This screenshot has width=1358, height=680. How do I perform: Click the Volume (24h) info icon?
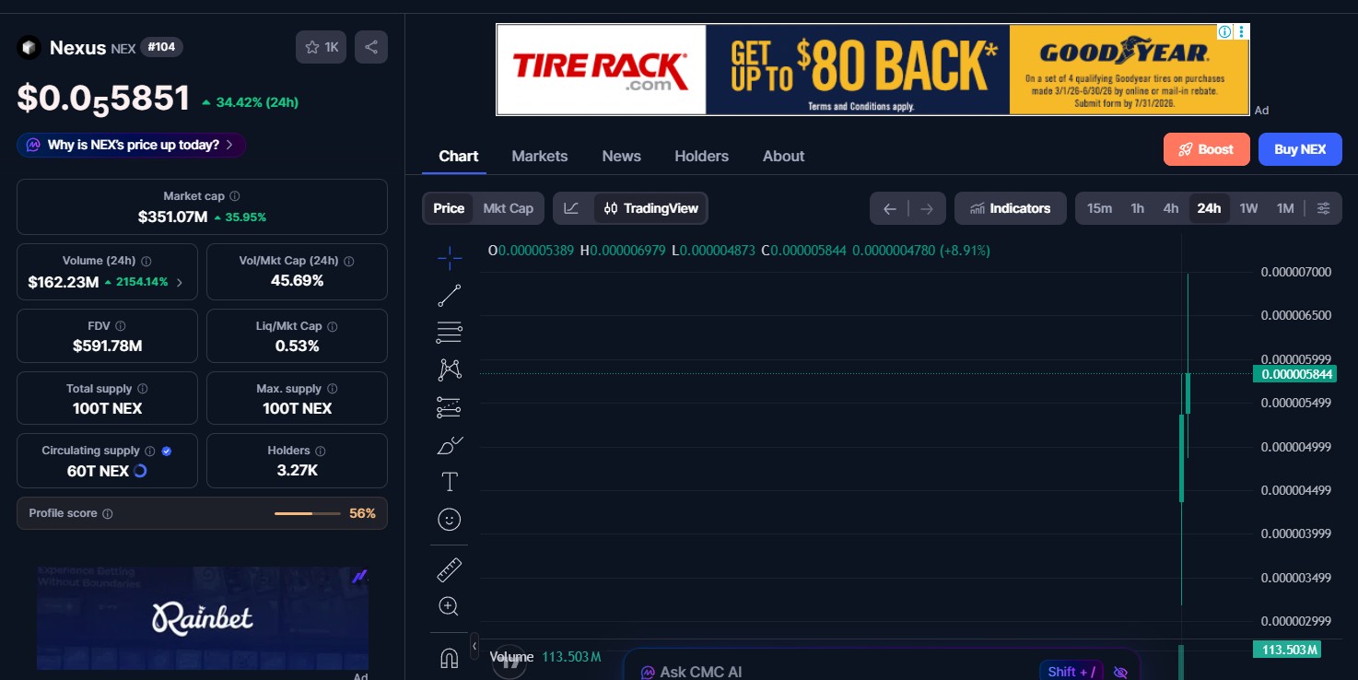(146, 261)
